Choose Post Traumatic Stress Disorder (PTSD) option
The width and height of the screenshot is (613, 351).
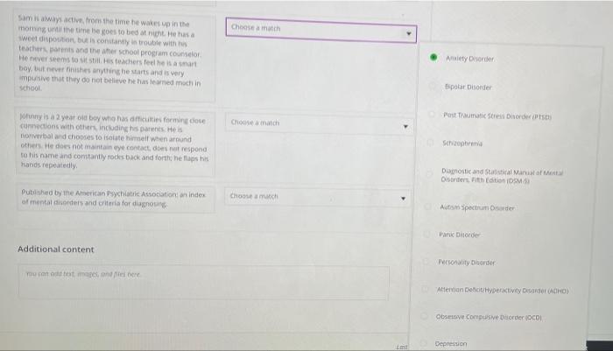pyautogui.click(x=432, y=115)
